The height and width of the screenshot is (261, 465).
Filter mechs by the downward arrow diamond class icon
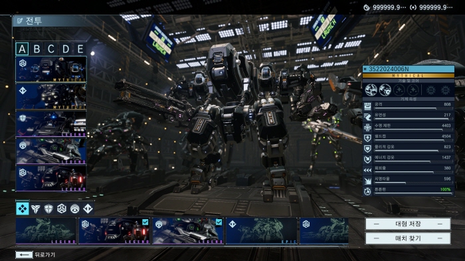coord(88,209)
